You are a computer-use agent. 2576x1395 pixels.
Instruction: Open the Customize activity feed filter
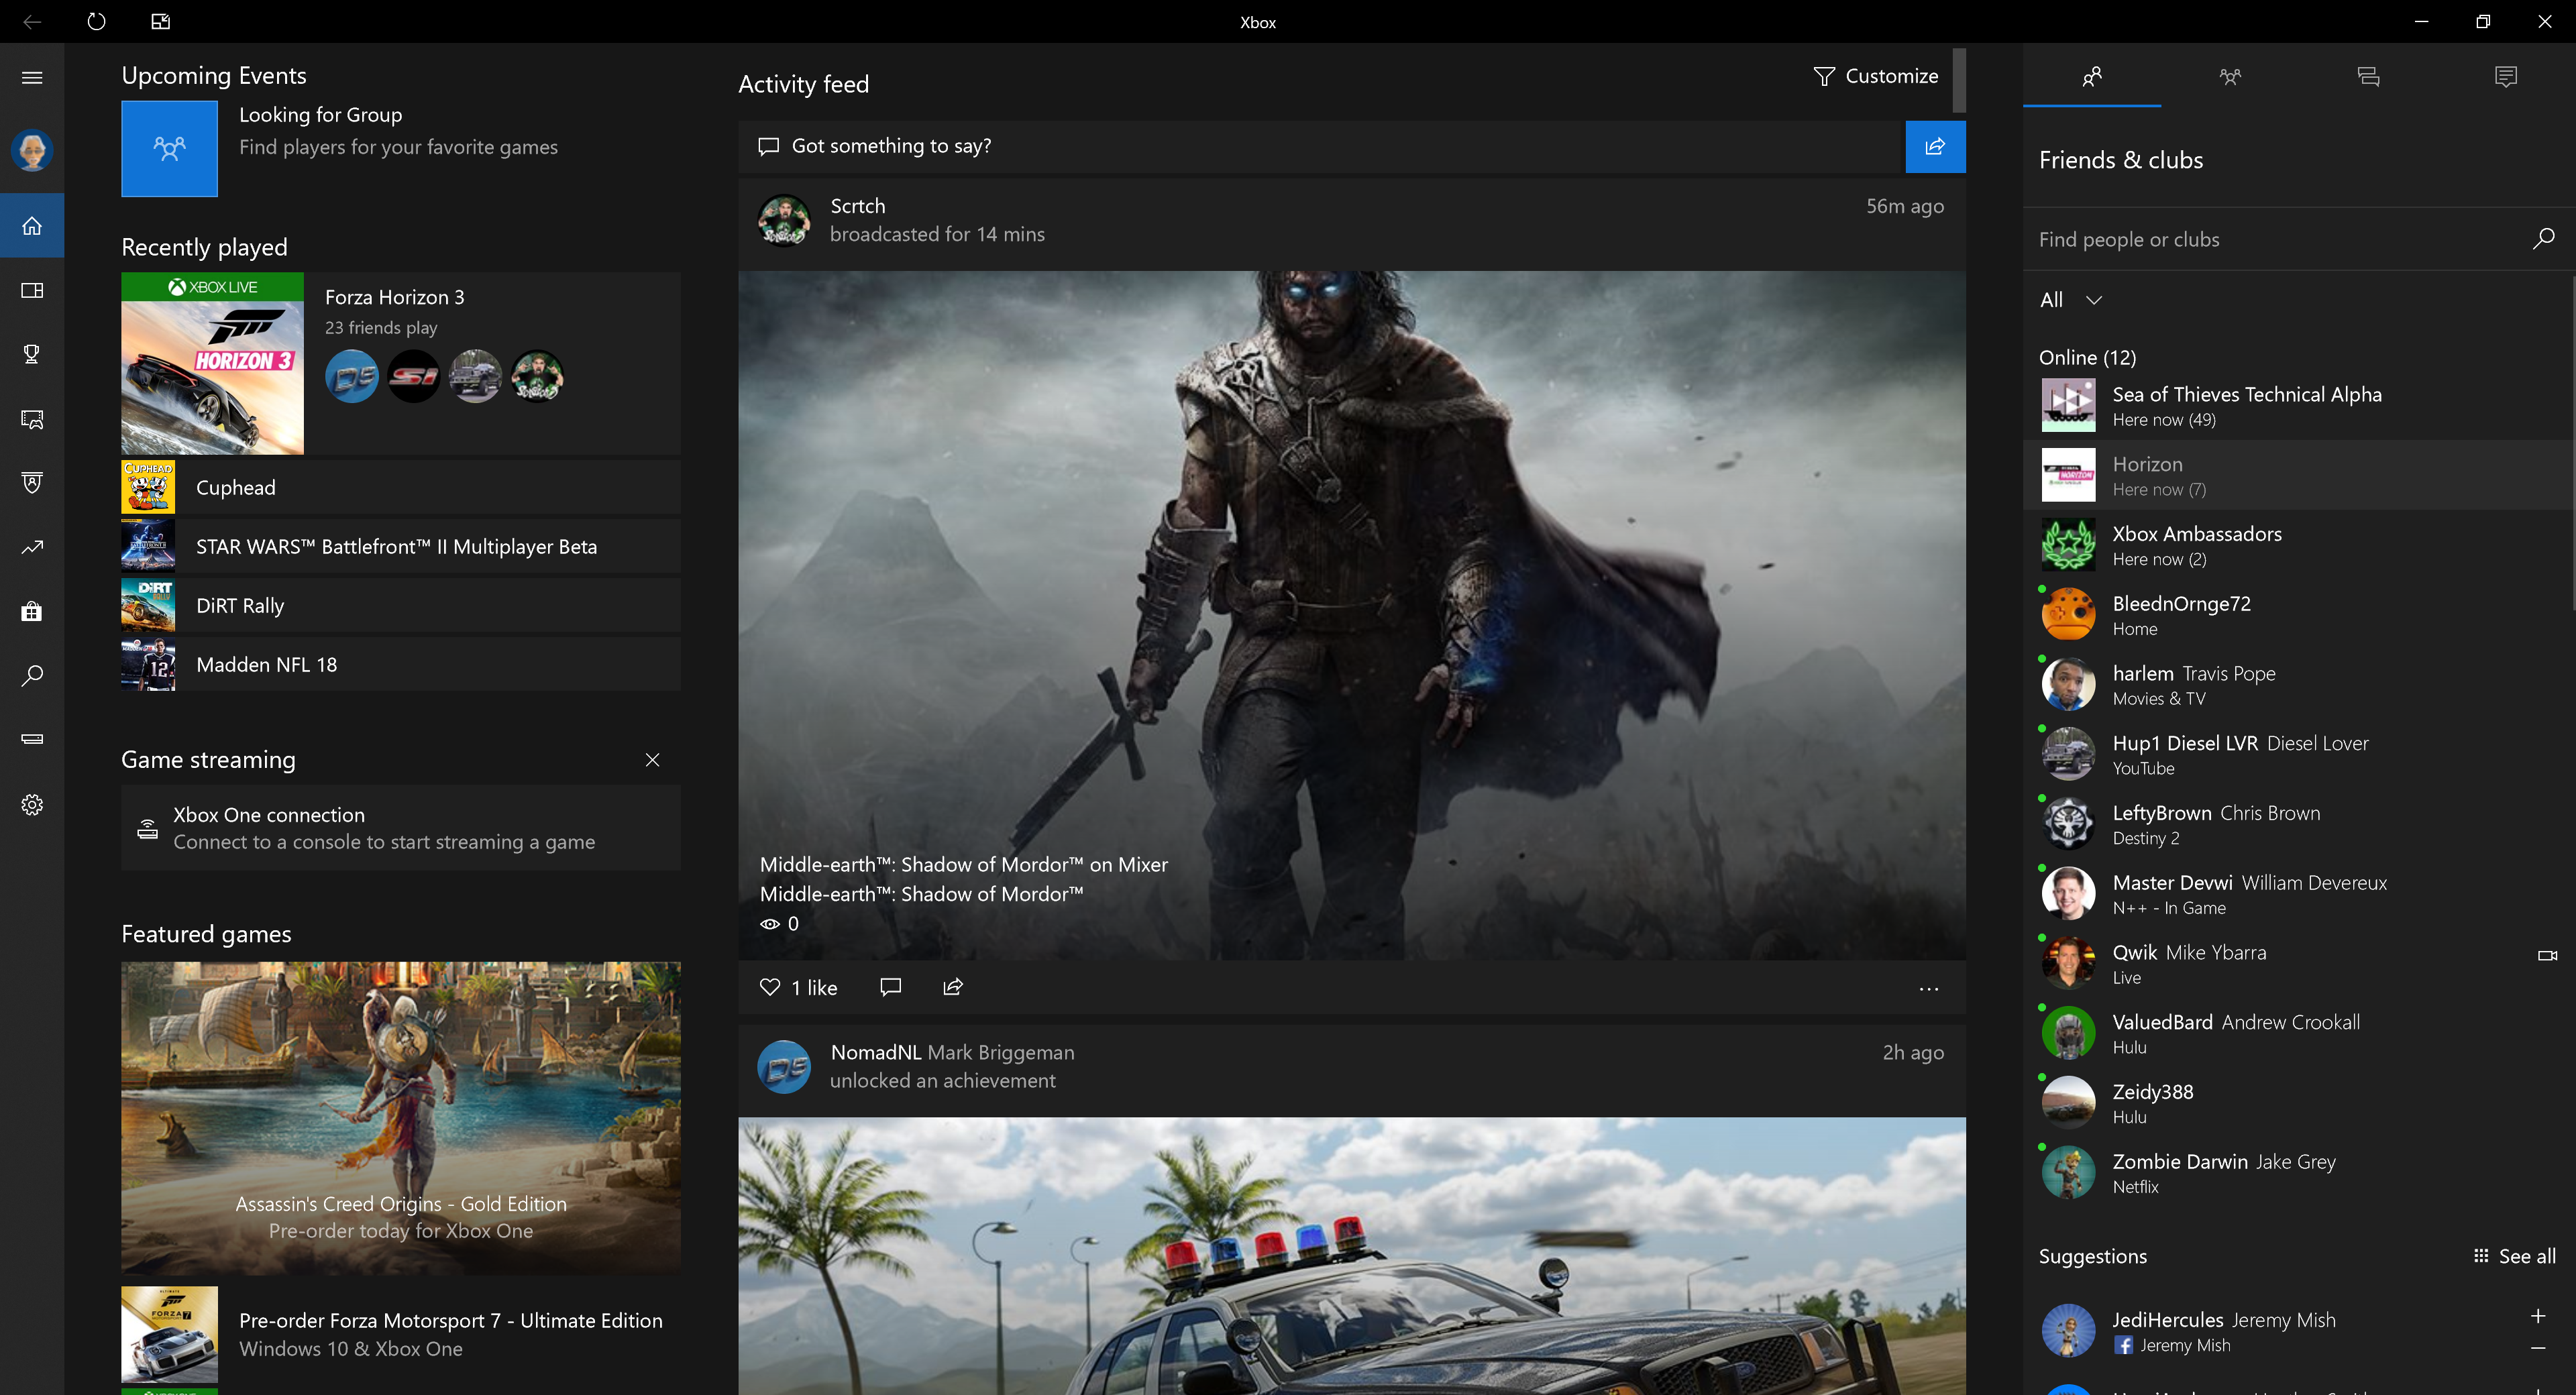[1876, 76]
